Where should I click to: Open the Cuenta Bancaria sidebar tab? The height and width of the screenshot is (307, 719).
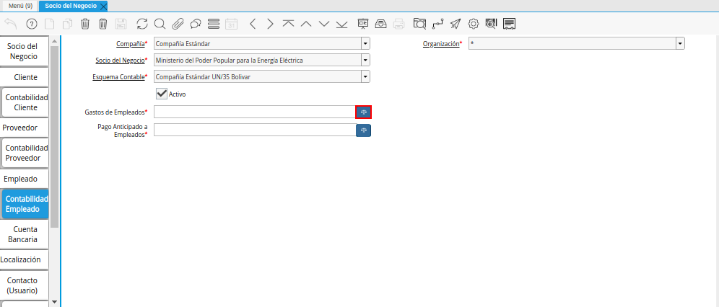[x=25, y=234]
